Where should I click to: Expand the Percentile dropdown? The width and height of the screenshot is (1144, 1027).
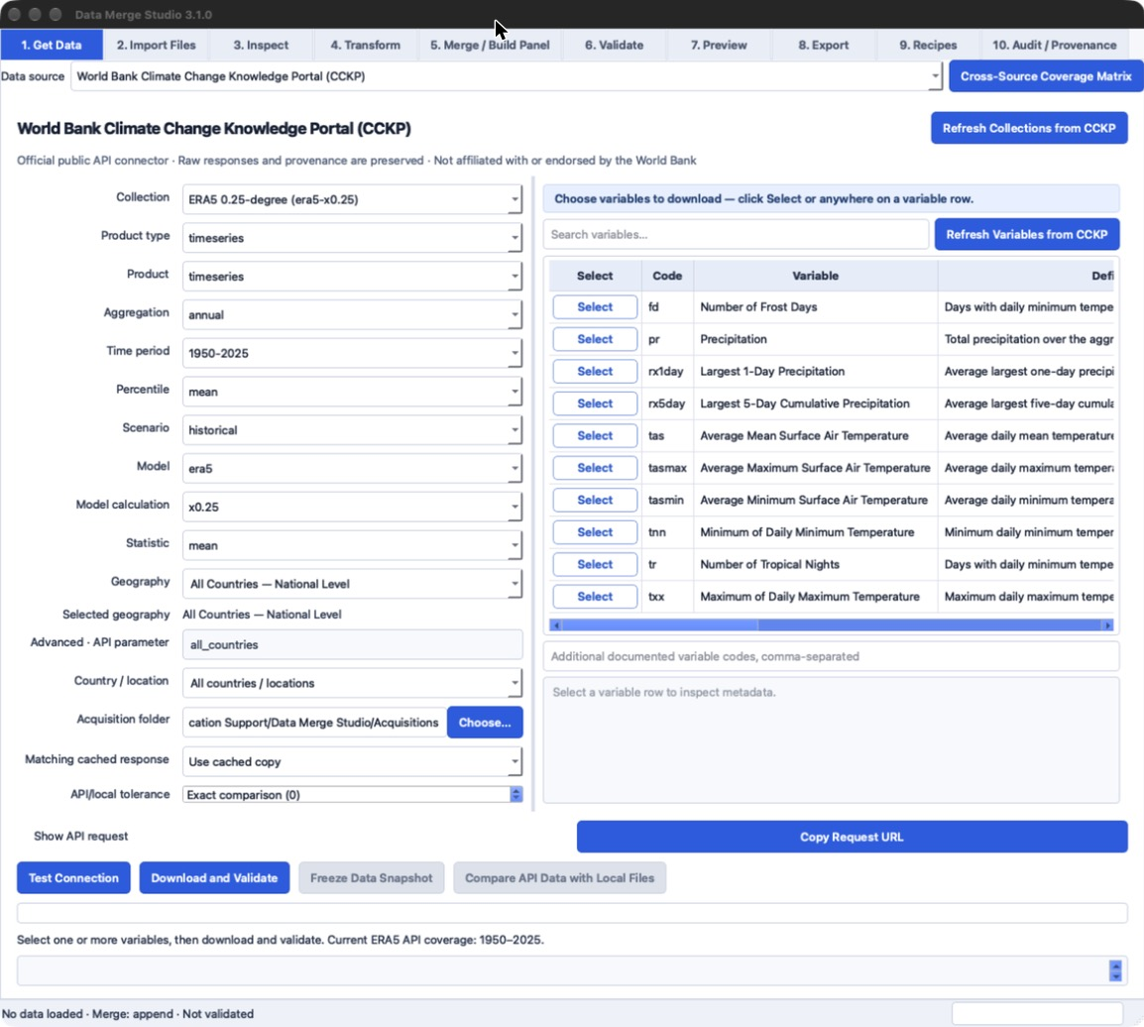point(352,392)
